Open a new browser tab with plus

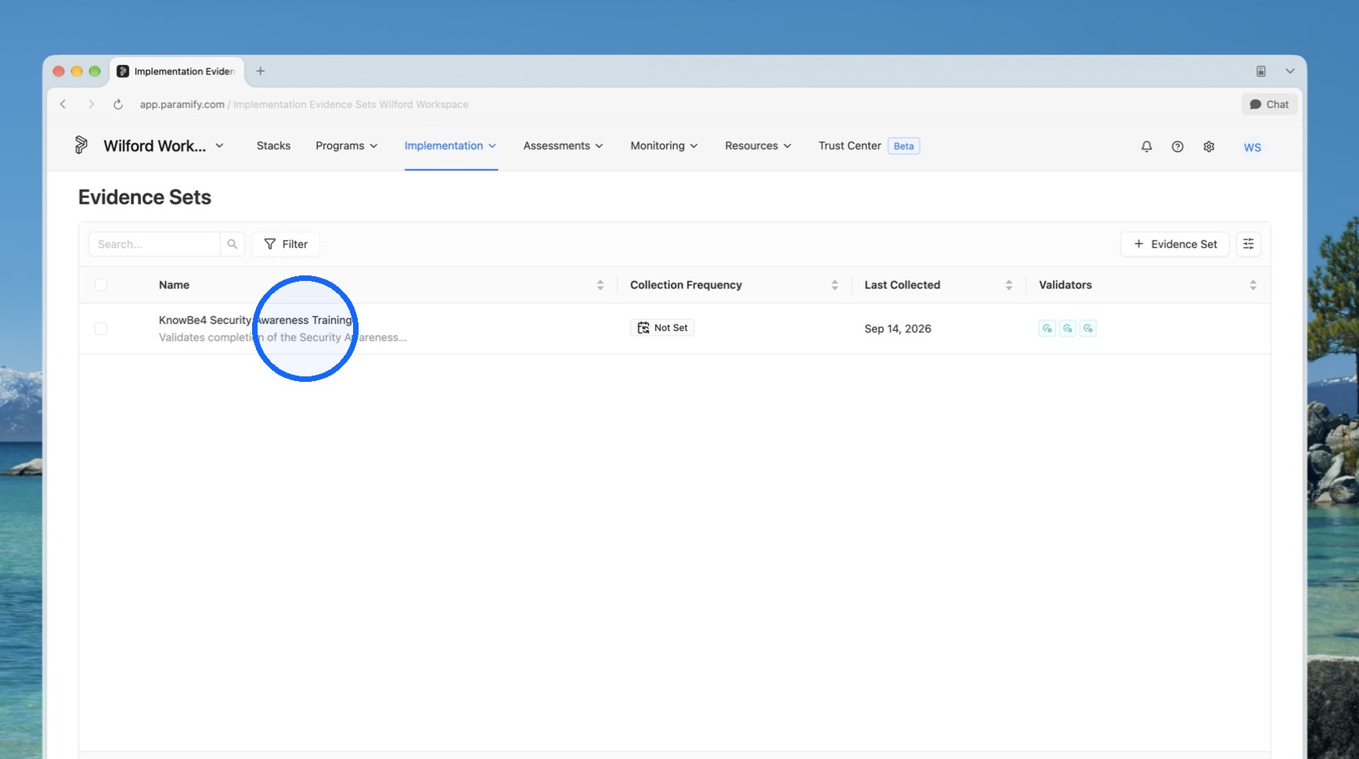pyautogui.click(x=261, y=71)
